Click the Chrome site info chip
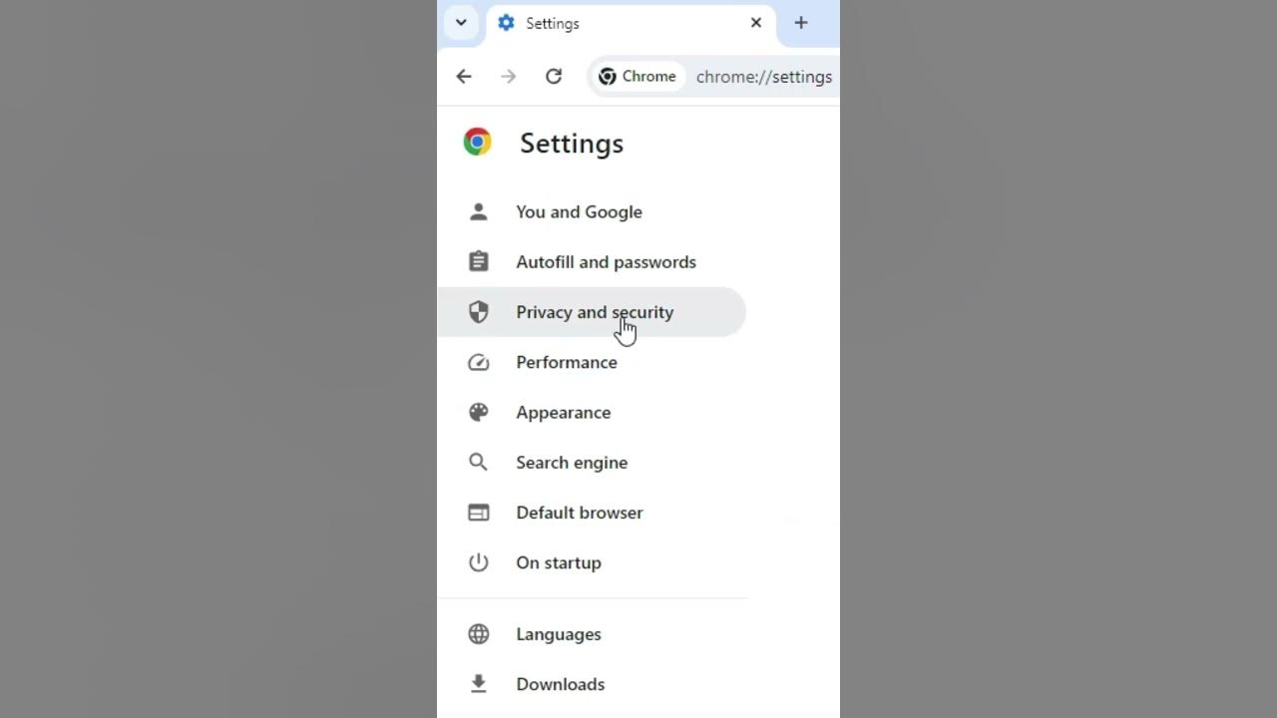Viewport: 1277px width, 718px height. click(x=638, y=77)
